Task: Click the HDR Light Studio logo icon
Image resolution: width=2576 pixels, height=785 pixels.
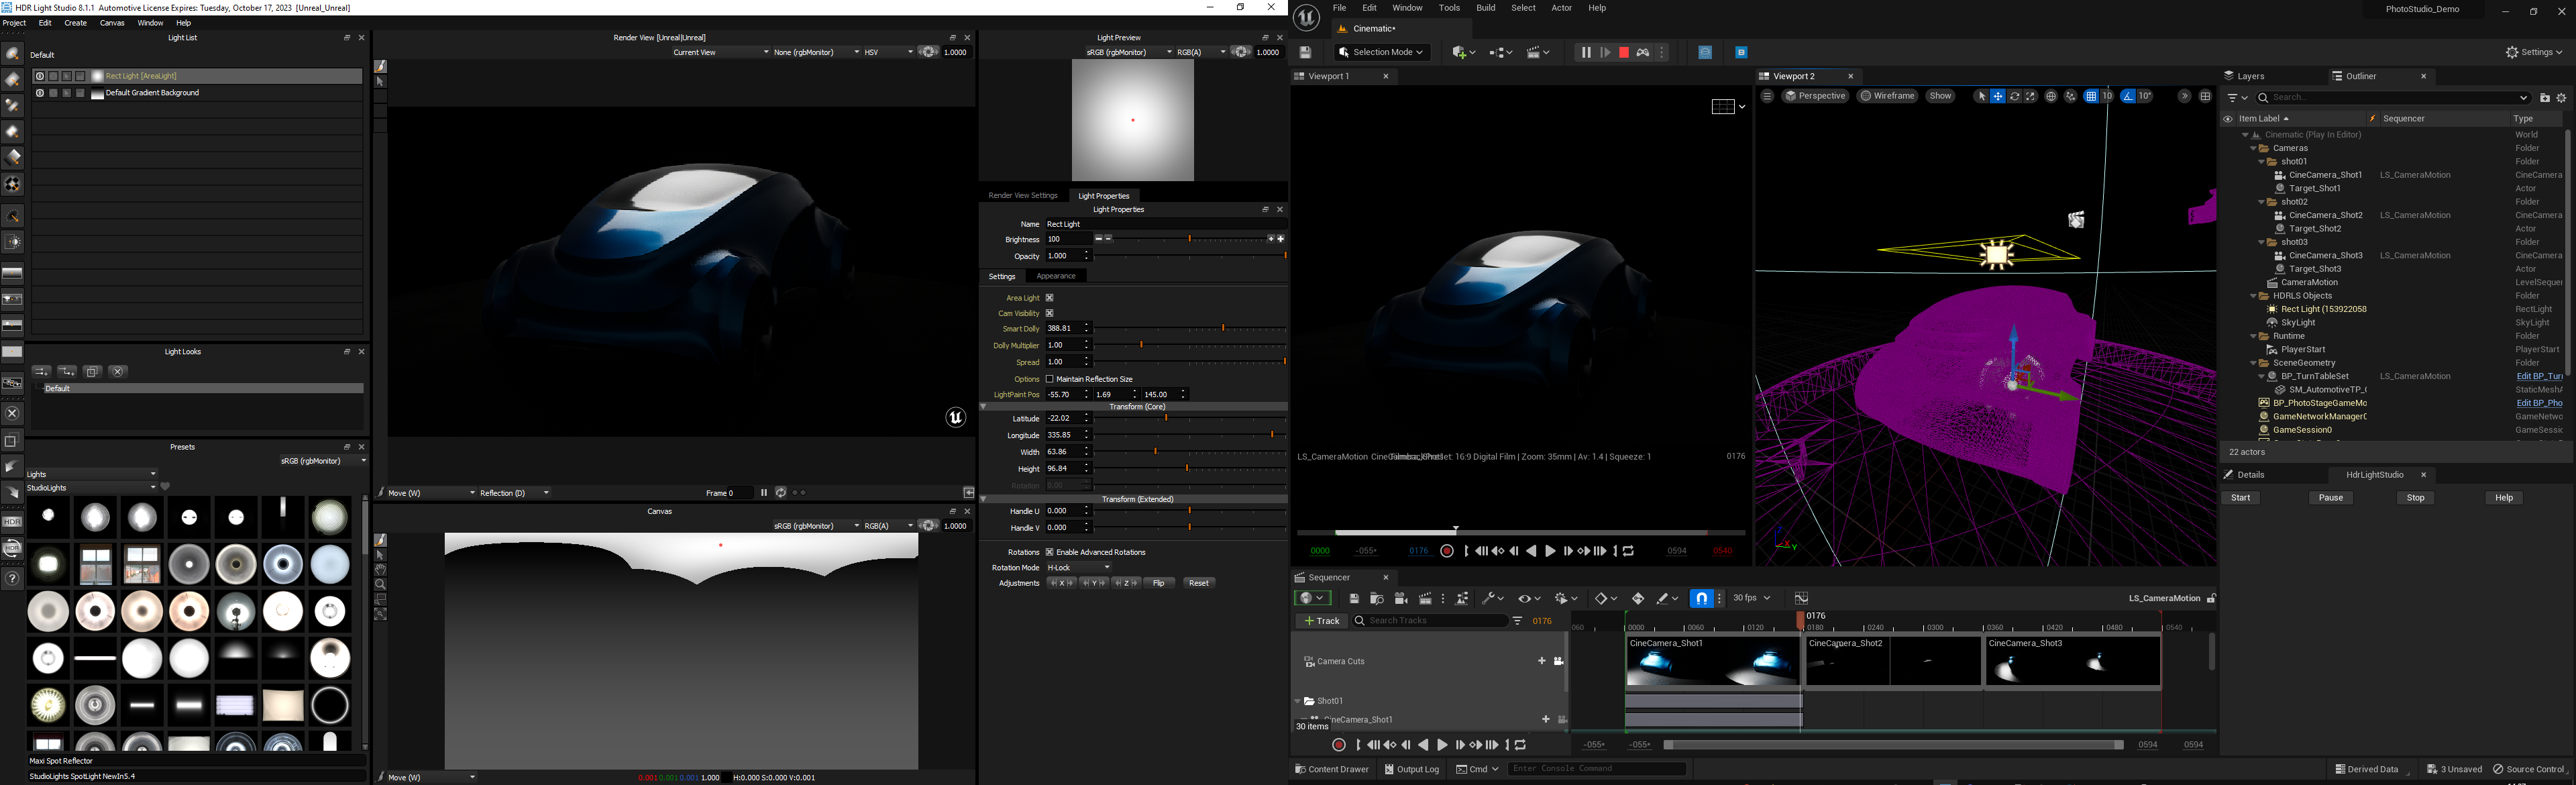Action: 7,7
